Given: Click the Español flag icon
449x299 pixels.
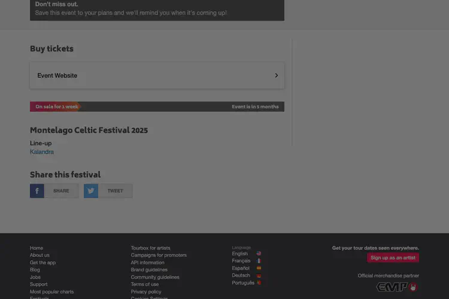Looking at the screenshot, I should [259, 268].
